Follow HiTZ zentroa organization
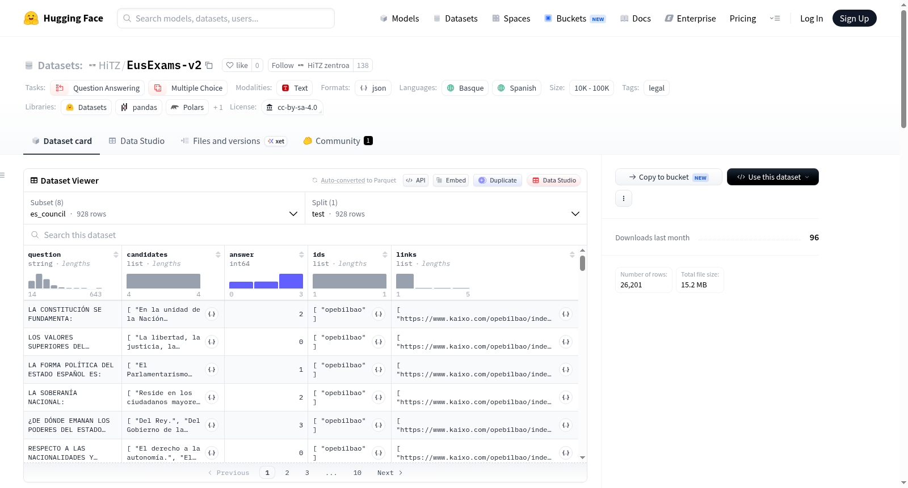This screenshot has height=488, width=908. (x=310, y=65)
